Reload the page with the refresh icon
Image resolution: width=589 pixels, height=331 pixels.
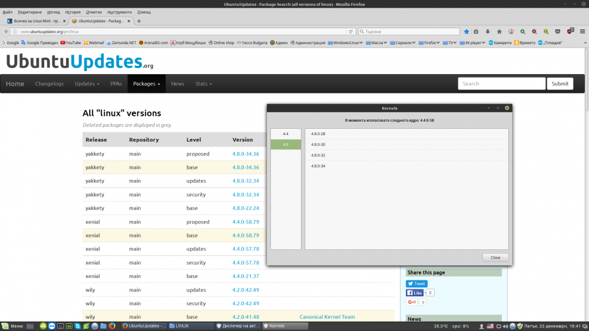pyautogui.click(x=351, y=32)
